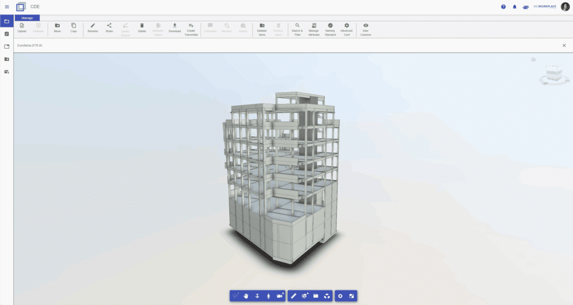Click the Model Browser icon in viewer toolbar
The image size is (573, 305).
tap(316, 295)
